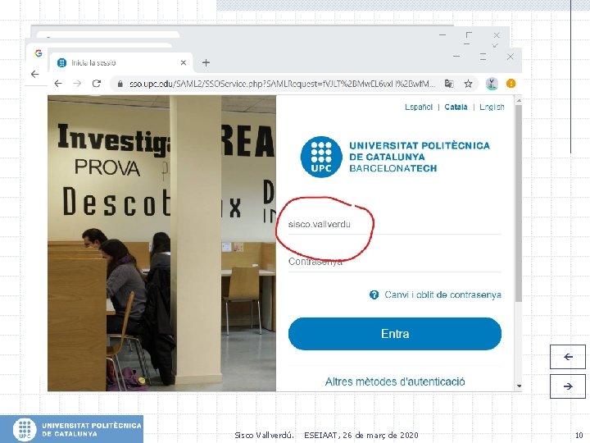
Task: Close the rearmost background window
Action: pos(497,35)
